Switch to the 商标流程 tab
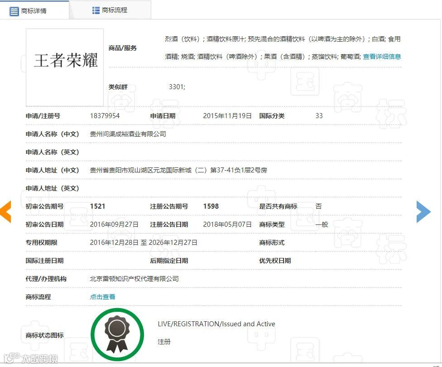The width and height of the screenshot is (442, 367). 110,10
